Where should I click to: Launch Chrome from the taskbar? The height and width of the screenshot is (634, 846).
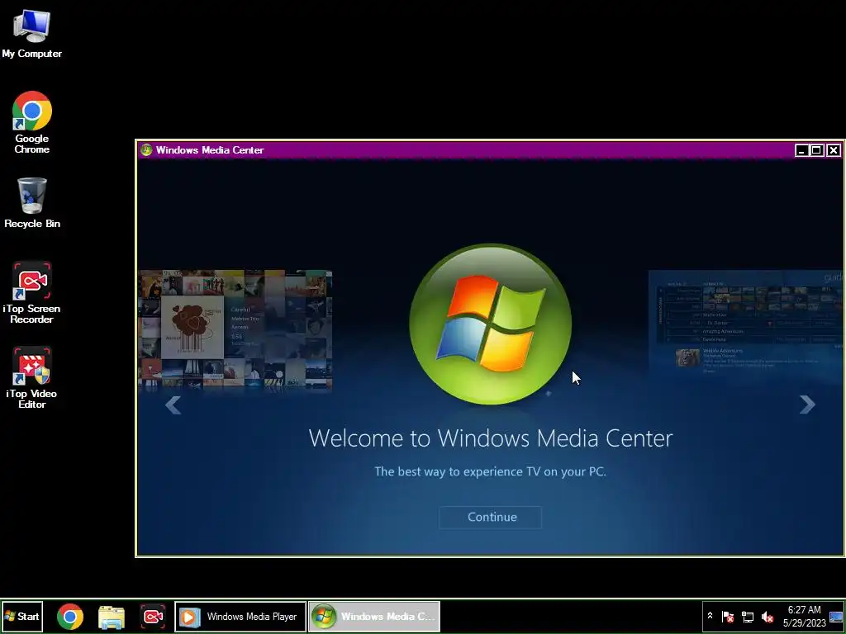(70, 617)
